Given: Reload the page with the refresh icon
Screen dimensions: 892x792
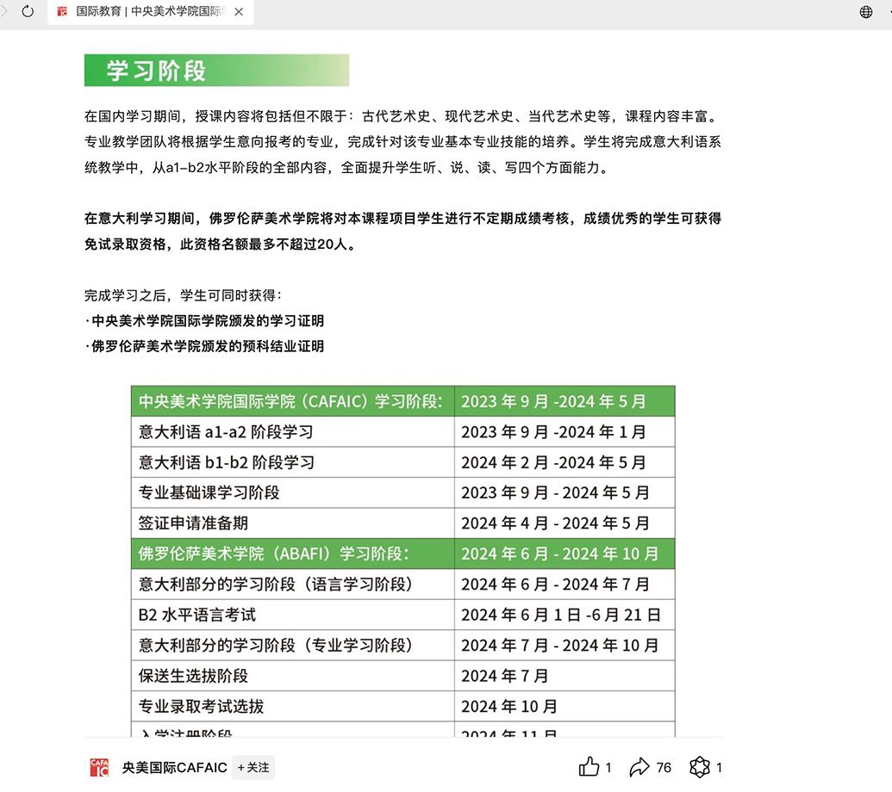Looking at the screenshot, I should point(28,12).
